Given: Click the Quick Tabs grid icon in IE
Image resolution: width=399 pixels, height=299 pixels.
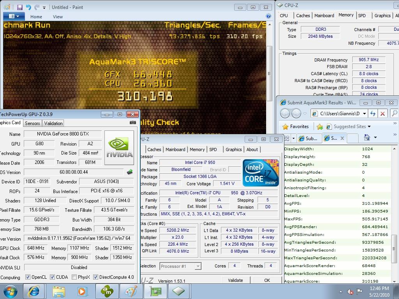Looking at the screenshot, I should click(286, 138).
